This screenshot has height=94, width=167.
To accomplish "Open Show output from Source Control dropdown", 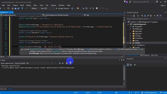I will pyautogui.click(x=34, y=63).
